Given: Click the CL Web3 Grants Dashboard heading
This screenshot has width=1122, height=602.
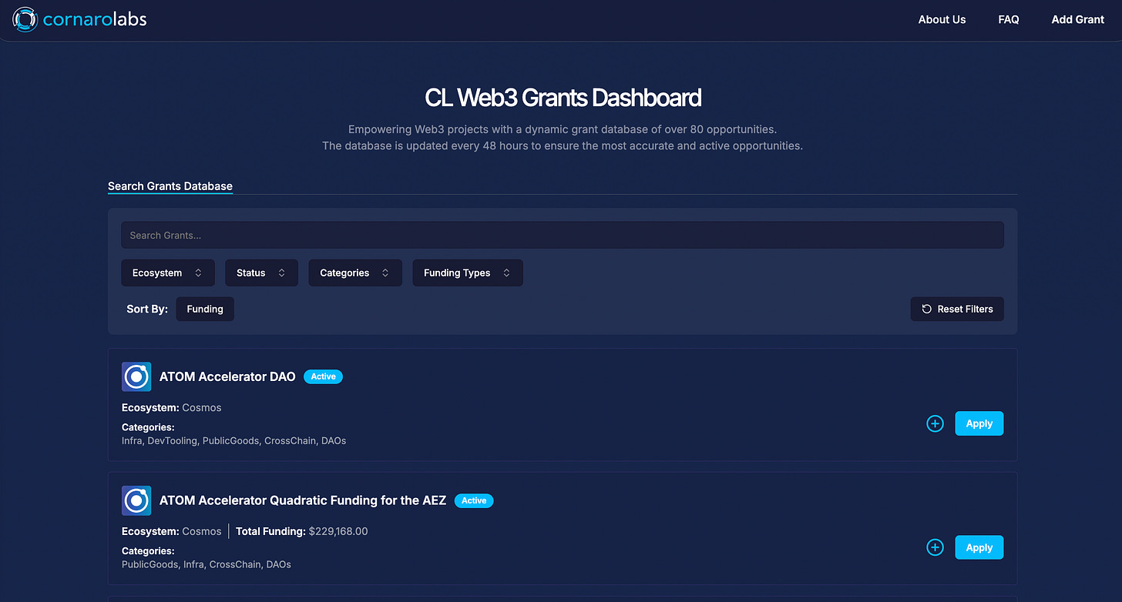Looking at the screenshot, I should [563, 98].
